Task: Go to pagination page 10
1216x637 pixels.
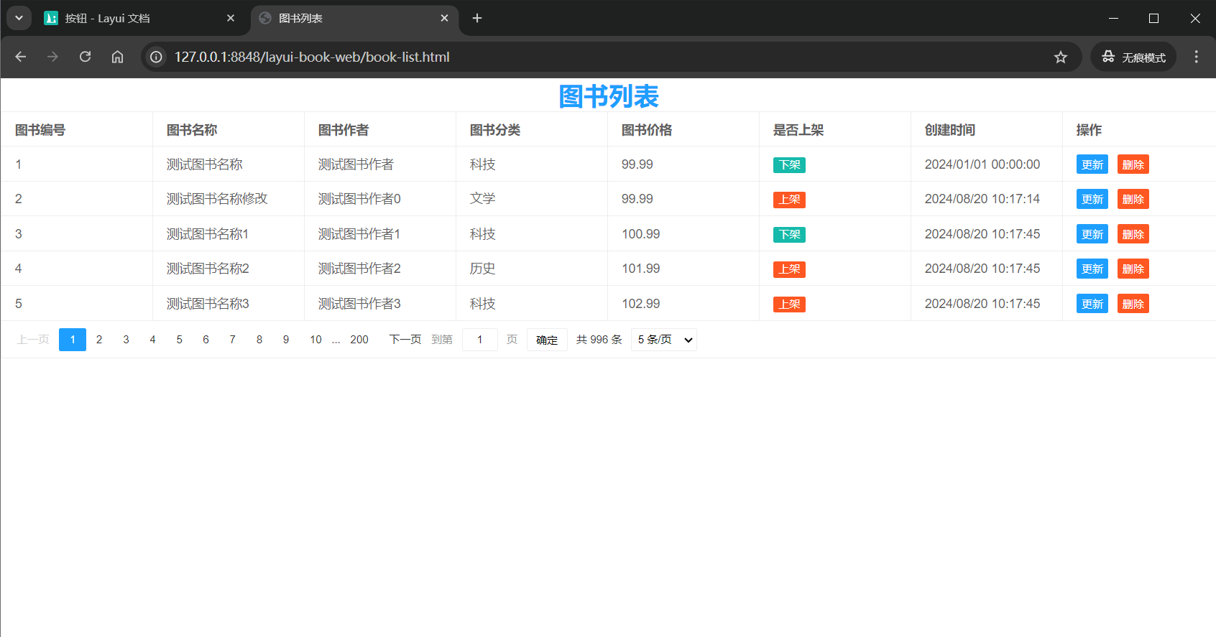Action: click(x=315, y=340)
